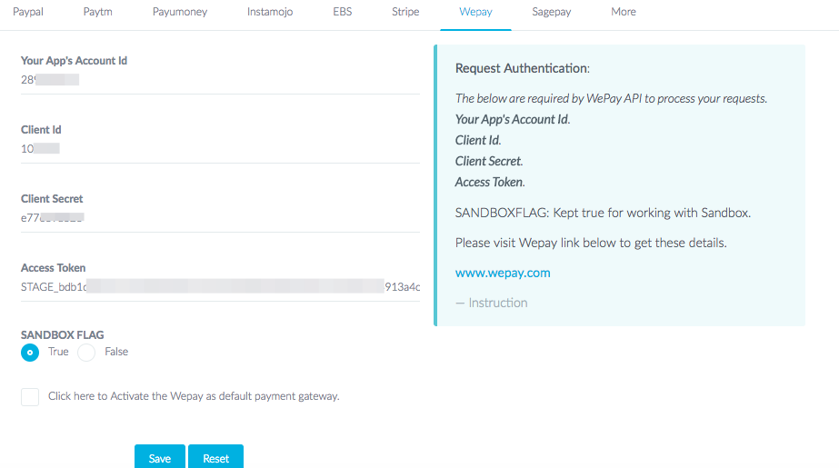Click the 'Your App's Account Id' field label
839x468 pixels.
74,61
